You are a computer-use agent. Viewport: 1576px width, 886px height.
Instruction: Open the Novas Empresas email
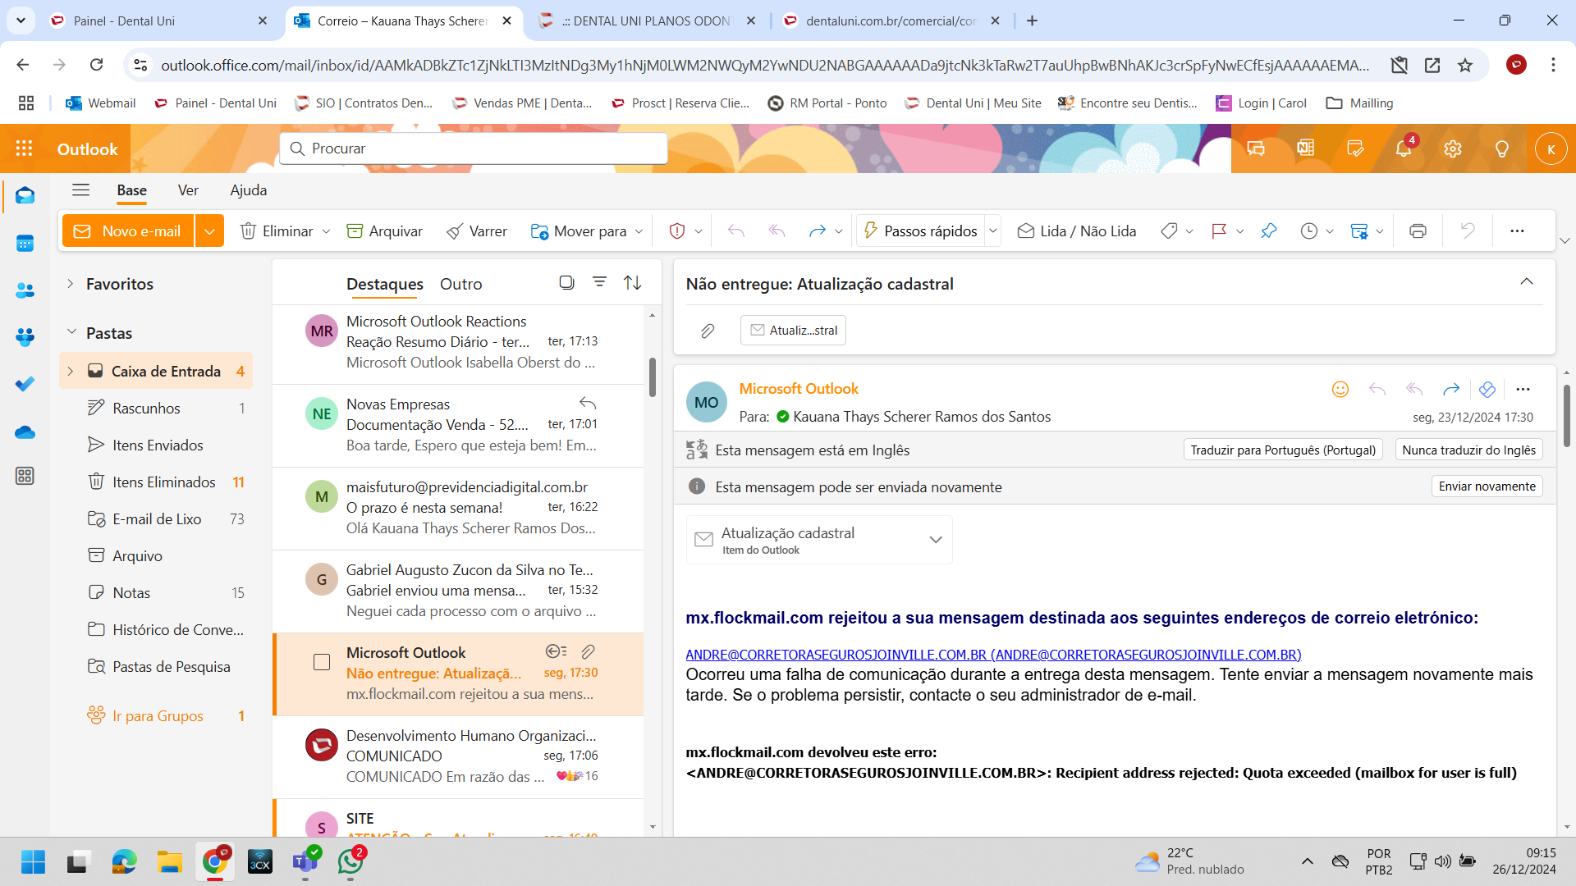tap(458, 425)
